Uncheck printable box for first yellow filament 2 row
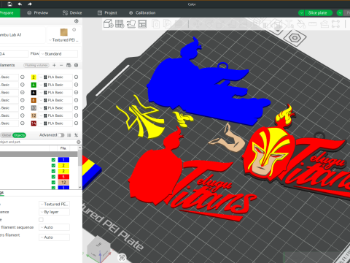The height and width of the screenshot is (263, 350). [53, 166]
